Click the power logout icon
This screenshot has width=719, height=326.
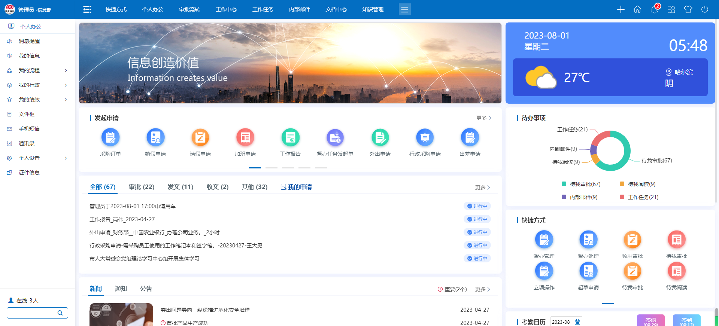coord(705,9)
